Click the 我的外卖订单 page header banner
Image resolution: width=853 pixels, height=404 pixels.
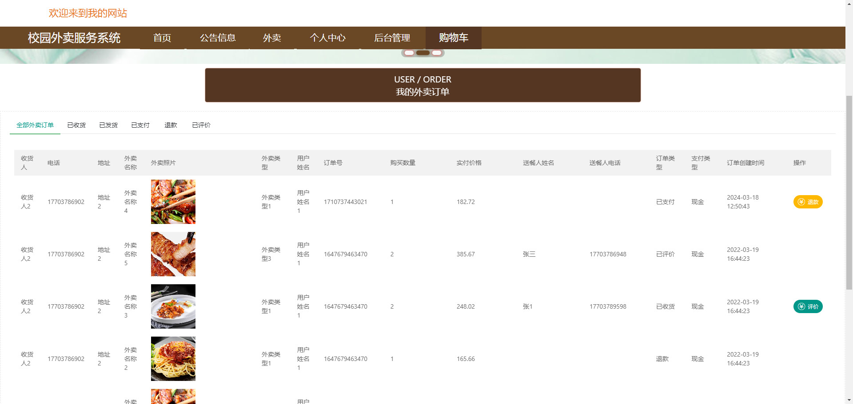point(423,85)
